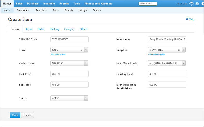Click the printer icon in header
This screenshot has height=127, width=204.
click(x=197, y=4)
